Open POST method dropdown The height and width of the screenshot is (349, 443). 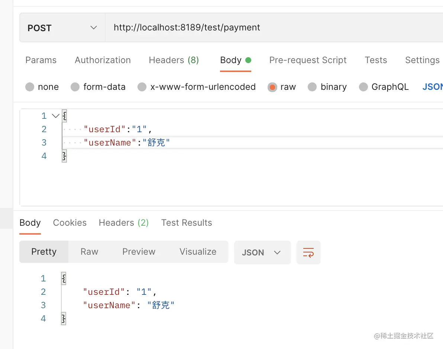62,27
